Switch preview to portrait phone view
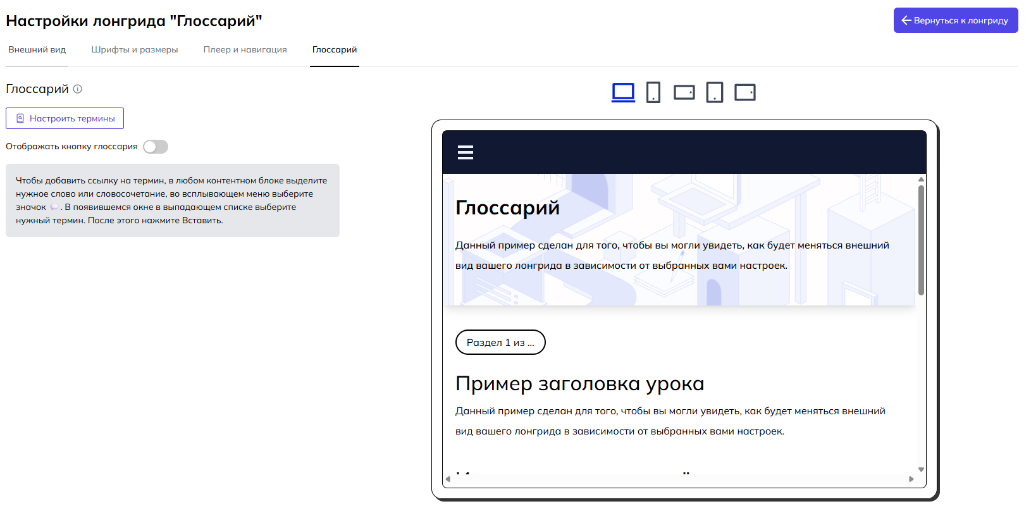The width and height of the screenshot is (1031, 530). click(653, 92)
